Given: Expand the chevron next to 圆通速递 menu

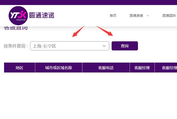Looking at the screenshot, I should coord(148,16).
